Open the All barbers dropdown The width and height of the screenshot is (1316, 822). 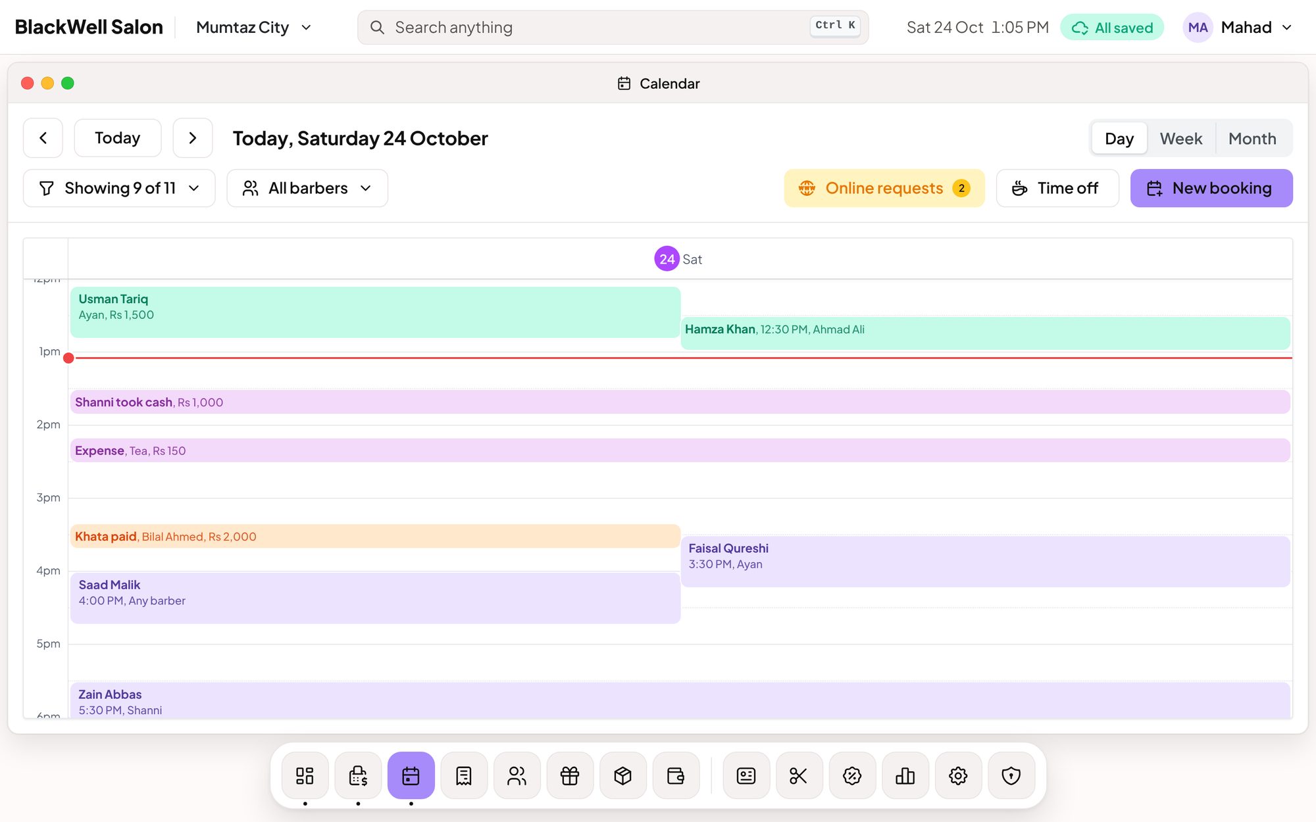(x=307, y=188)
